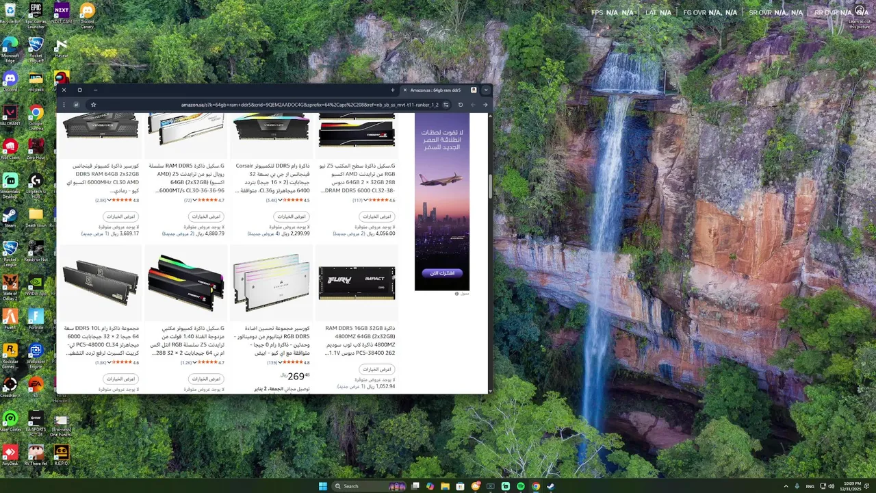The height and width of the screenshot is (493, 876).
Task: Launch Microsoft Edge from desktop
Action: click(10, 49)
